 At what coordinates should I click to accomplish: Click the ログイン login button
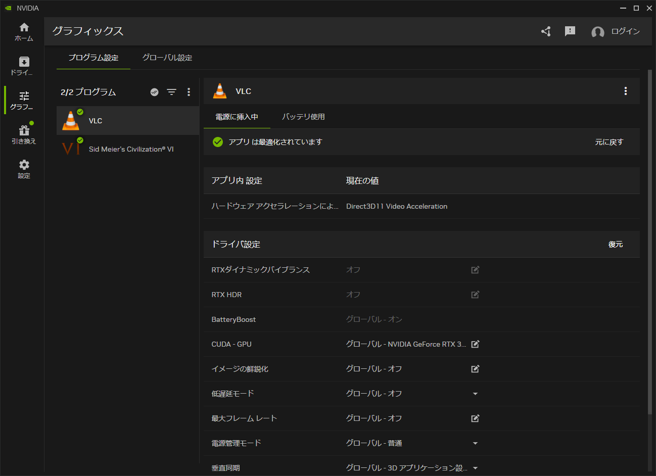[626, 31]
